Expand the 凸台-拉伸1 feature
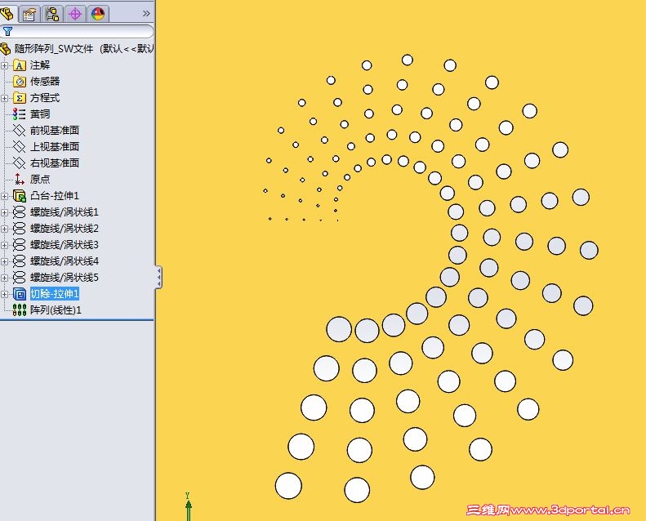The width and height of the screenshot is (646, 521). [x=5, y=196]
